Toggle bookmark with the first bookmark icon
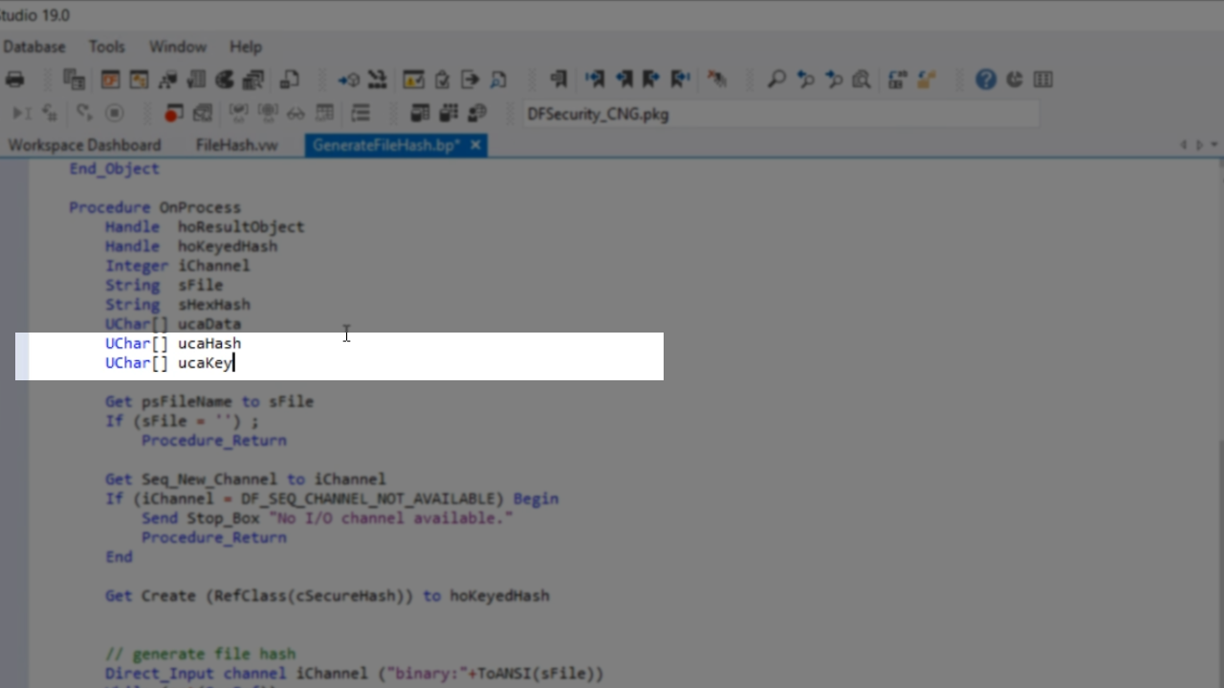Screen dimensions: 1224x688 pos(558,79)
